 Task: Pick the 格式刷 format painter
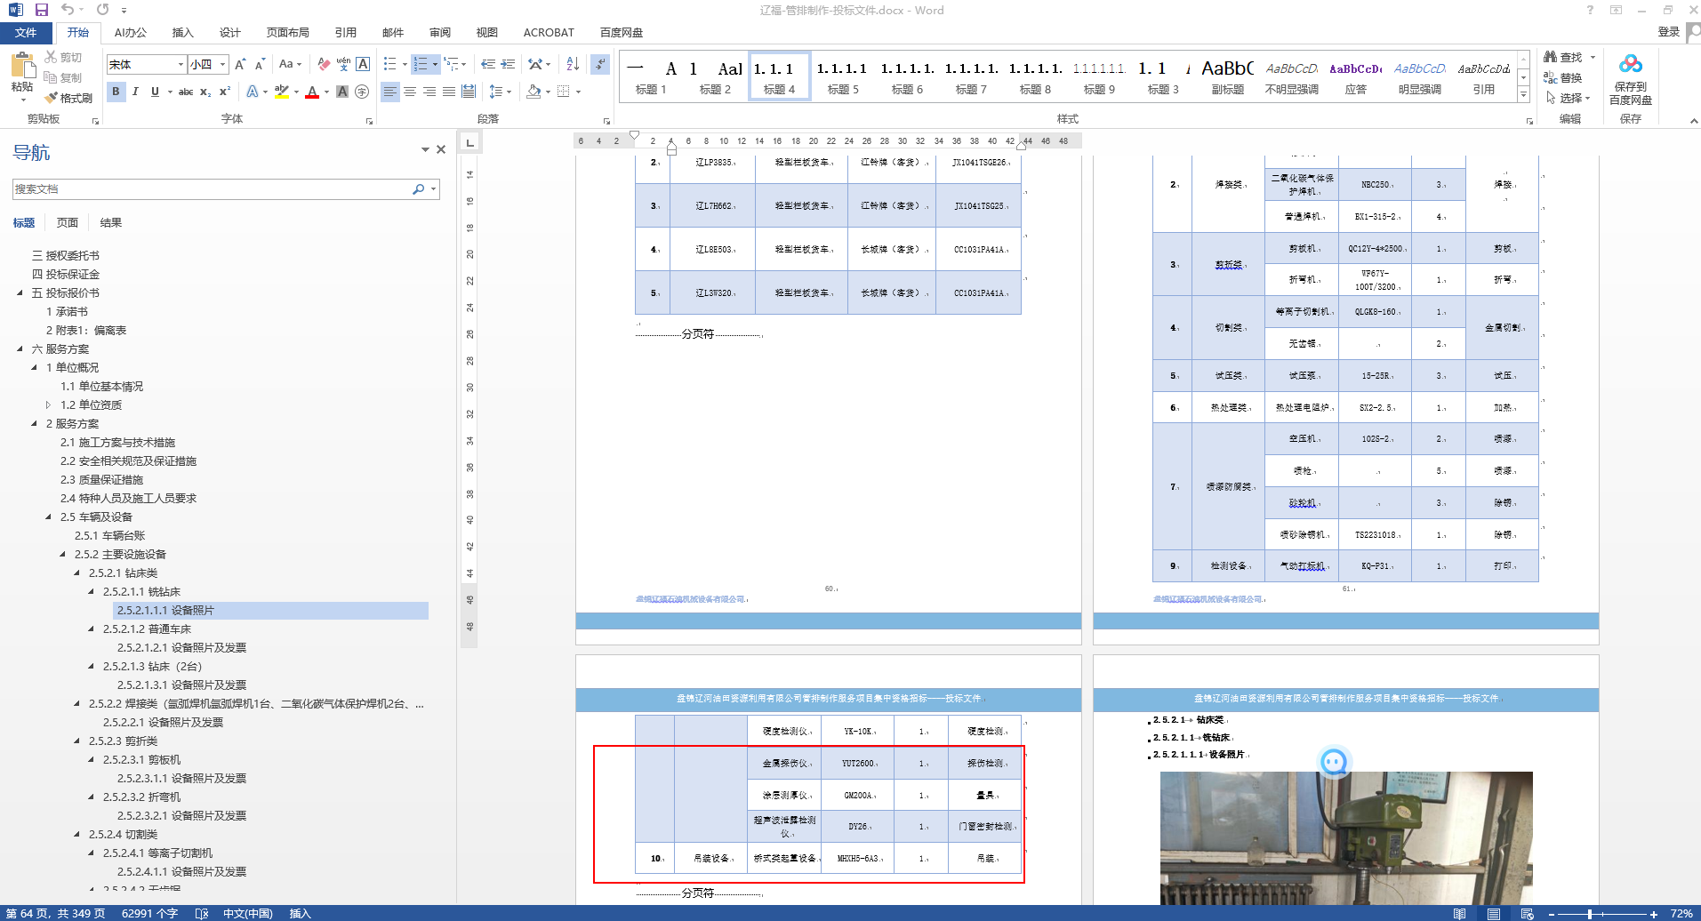(68, 98)
